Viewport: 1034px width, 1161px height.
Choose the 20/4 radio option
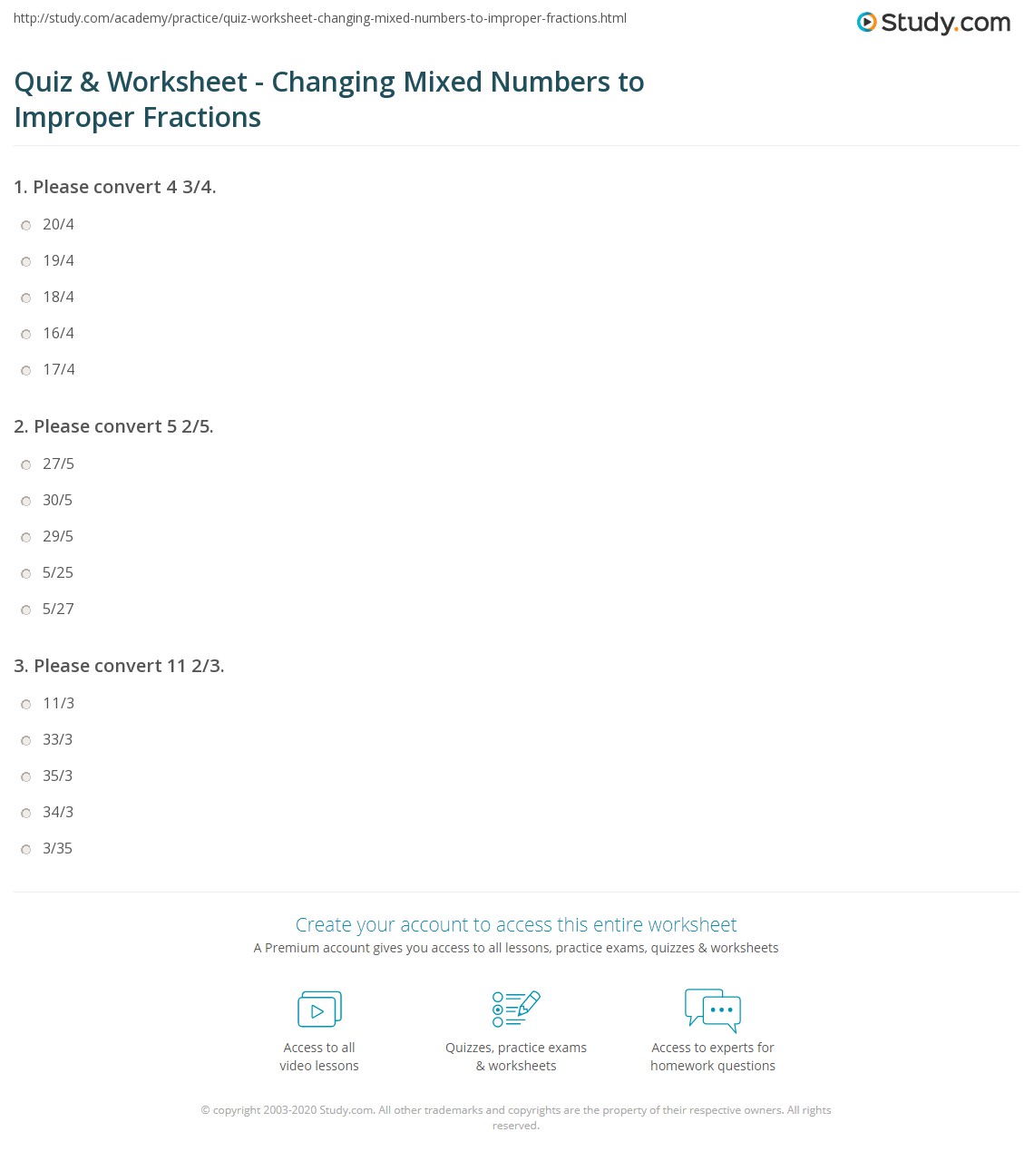point(26,226)
